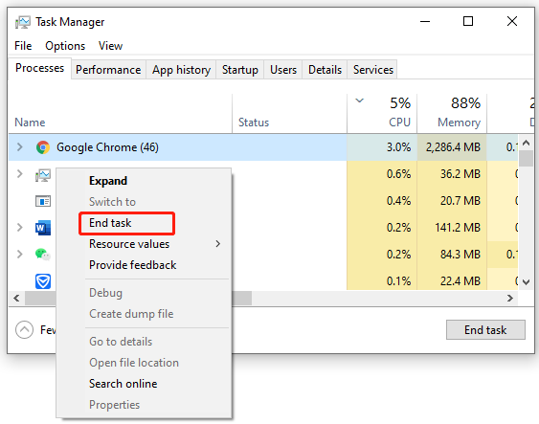Switch to the Performance tab
This screenshot has height=424, width=539.
[x=108, y=70]
